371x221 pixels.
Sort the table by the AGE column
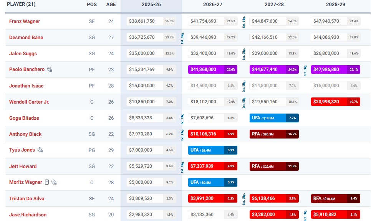[x=111, y=5]
